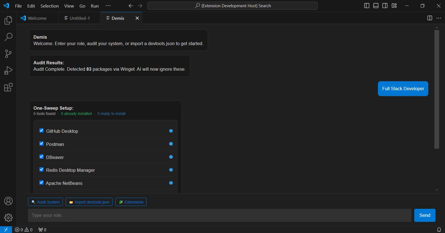This screenshot has height=233, width=445.
Task: Open the Run and Debug view
Action: coord(8,70)
